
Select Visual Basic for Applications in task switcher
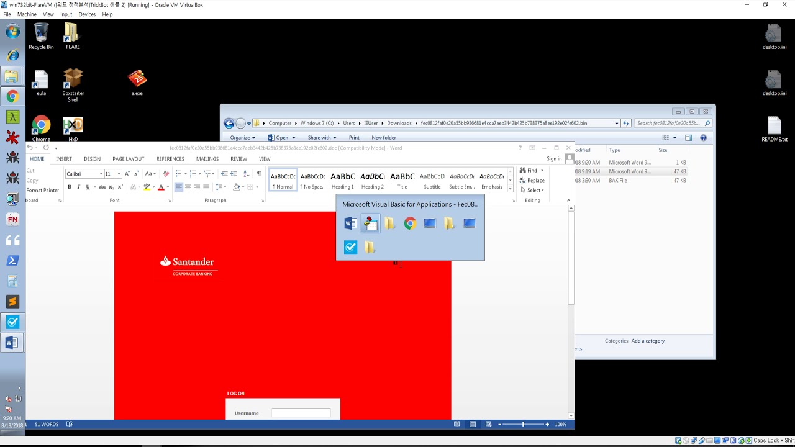pyautogui.click(x=370, y=223)
